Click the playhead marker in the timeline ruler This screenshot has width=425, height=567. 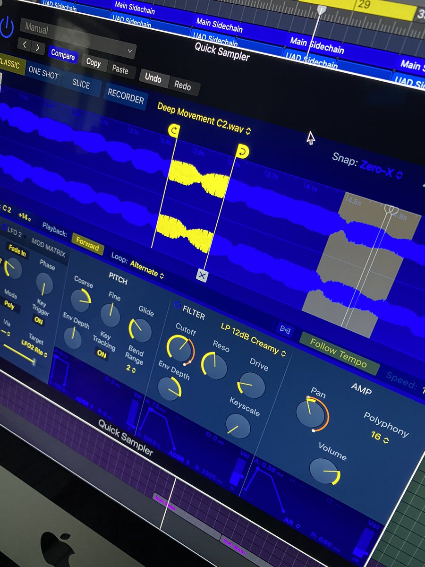tap(321, 10)
